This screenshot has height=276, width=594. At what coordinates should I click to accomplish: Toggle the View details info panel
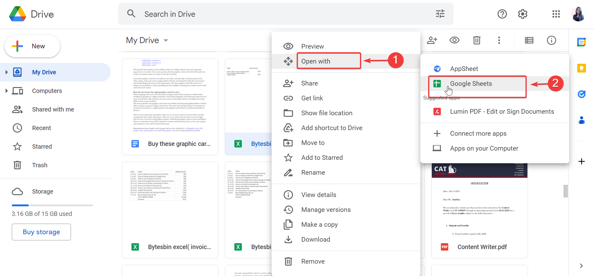pos(552,40)
